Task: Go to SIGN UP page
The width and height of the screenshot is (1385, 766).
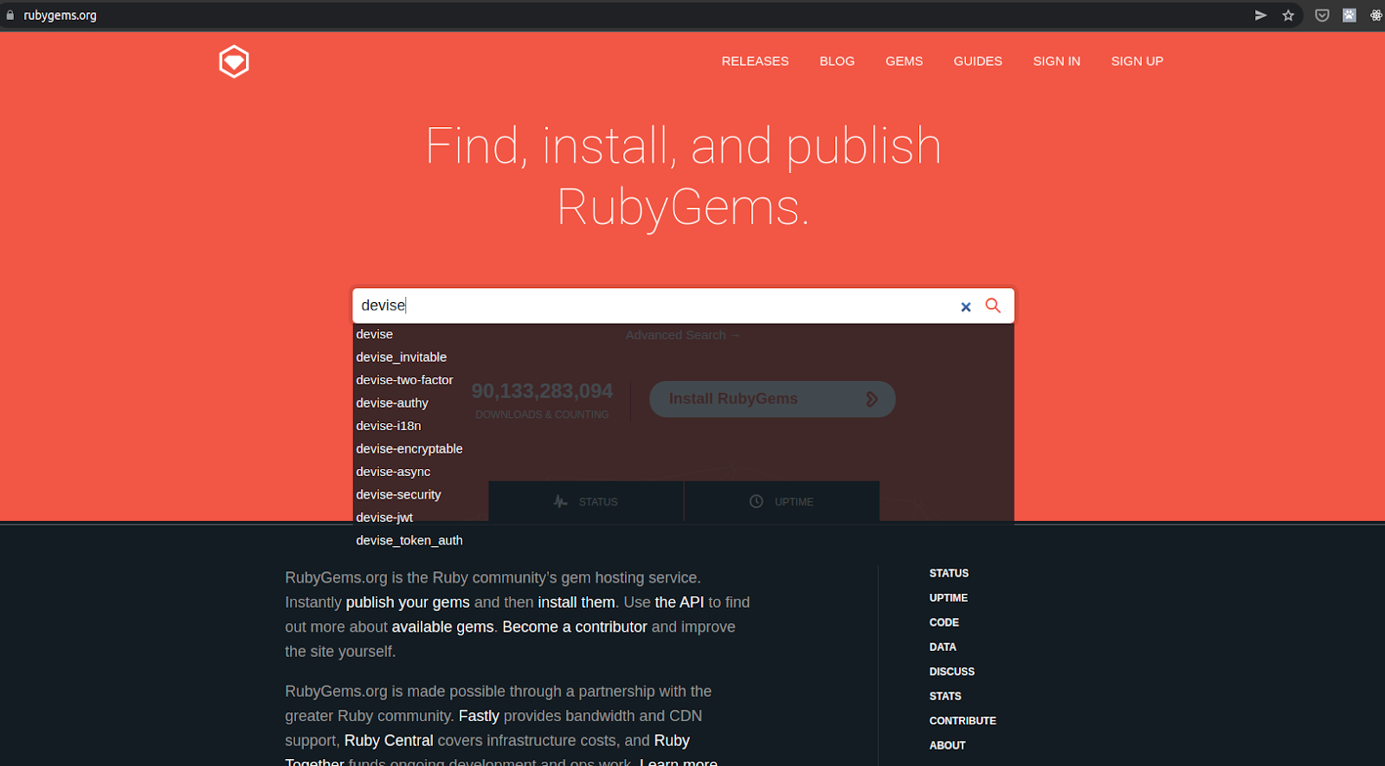Action: [1137, 61]
